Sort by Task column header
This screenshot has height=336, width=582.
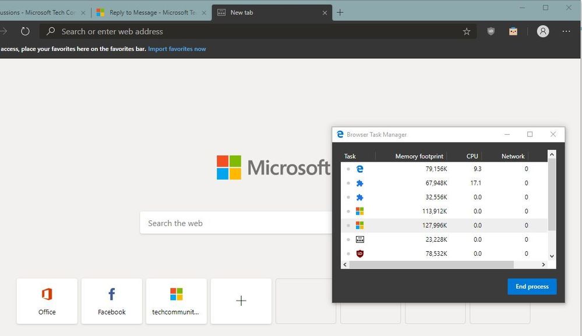click(x=350, y=156)
